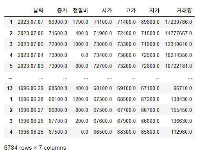Screen dimensions: 206x154
Task: Click the 1000.0 change value
Action: 80,44
